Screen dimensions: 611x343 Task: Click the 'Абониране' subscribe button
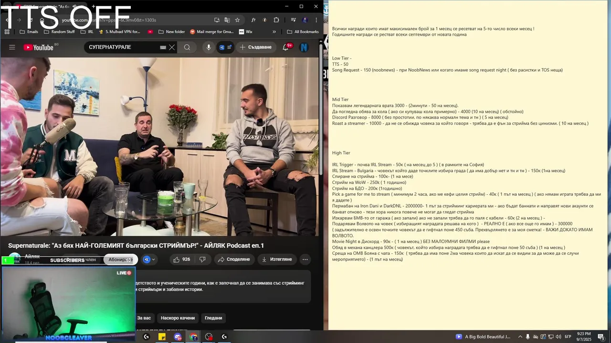click(120, 260)
